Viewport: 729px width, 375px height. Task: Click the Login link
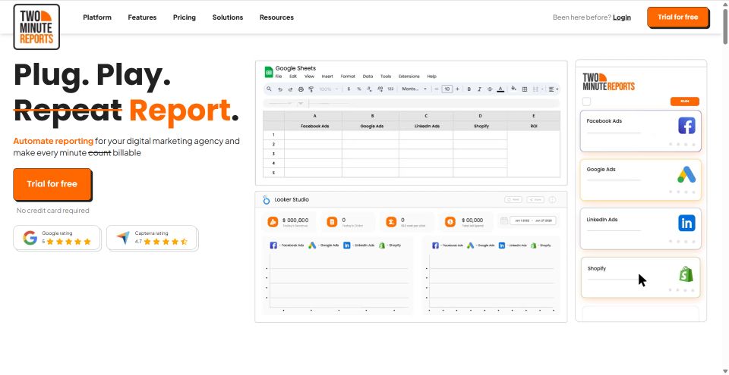click(622, 17)
